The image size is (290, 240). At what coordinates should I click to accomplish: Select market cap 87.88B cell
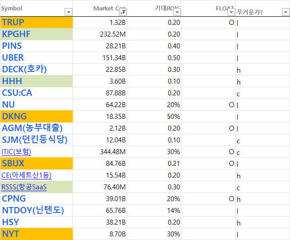(x=100, y=93)
